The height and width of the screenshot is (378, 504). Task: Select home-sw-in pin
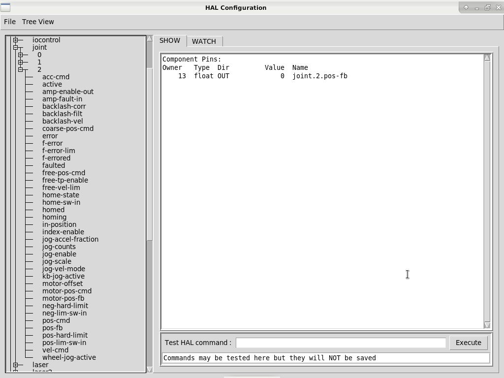61,202
